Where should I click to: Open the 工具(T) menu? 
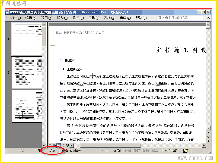pyautogui.click(x=94, y=18)
